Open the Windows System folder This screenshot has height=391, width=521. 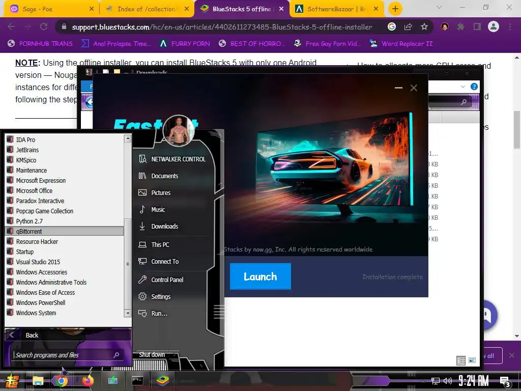point(64,313)
